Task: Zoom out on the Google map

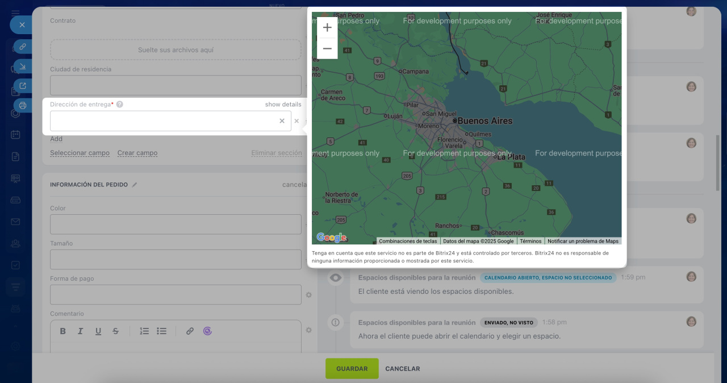Action: pos(327,49)
